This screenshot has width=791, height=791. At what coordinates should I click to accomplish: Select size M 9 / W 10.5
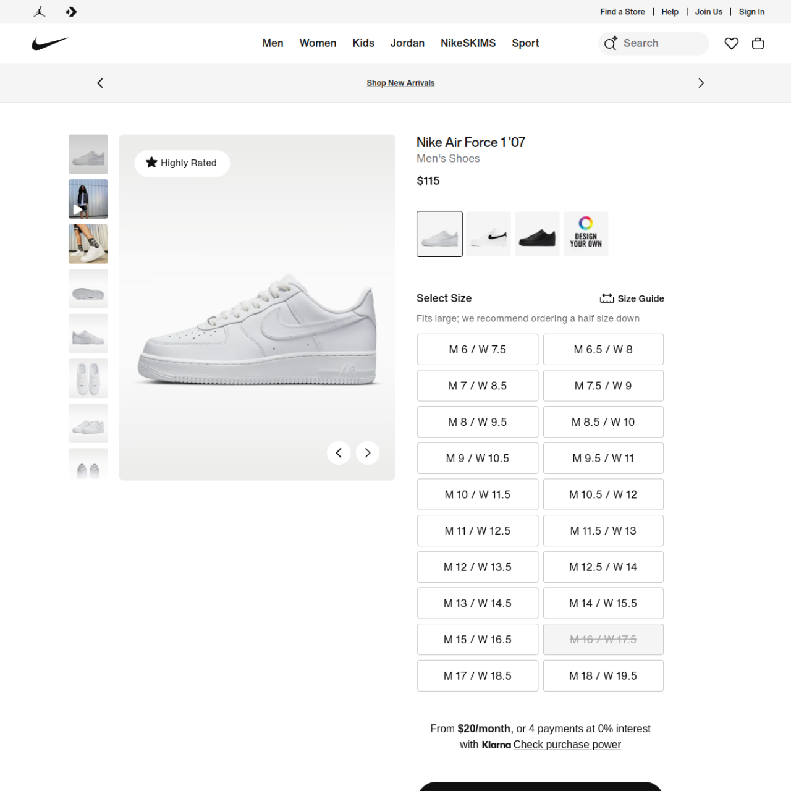click(478, 459)
